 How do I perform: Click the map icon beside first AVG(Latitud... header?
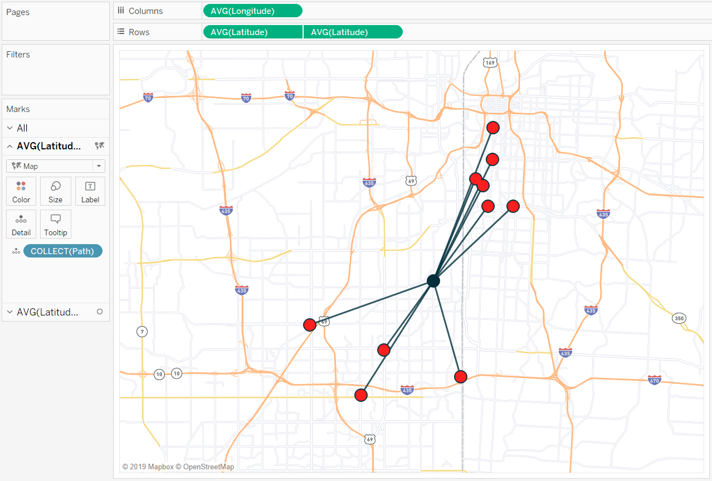[x=100, y=146]
